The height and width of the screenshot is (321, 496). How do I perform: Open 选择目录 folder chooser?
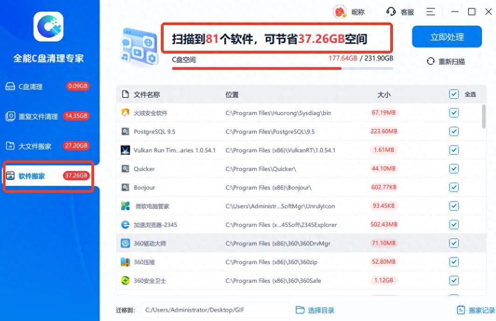315,310
